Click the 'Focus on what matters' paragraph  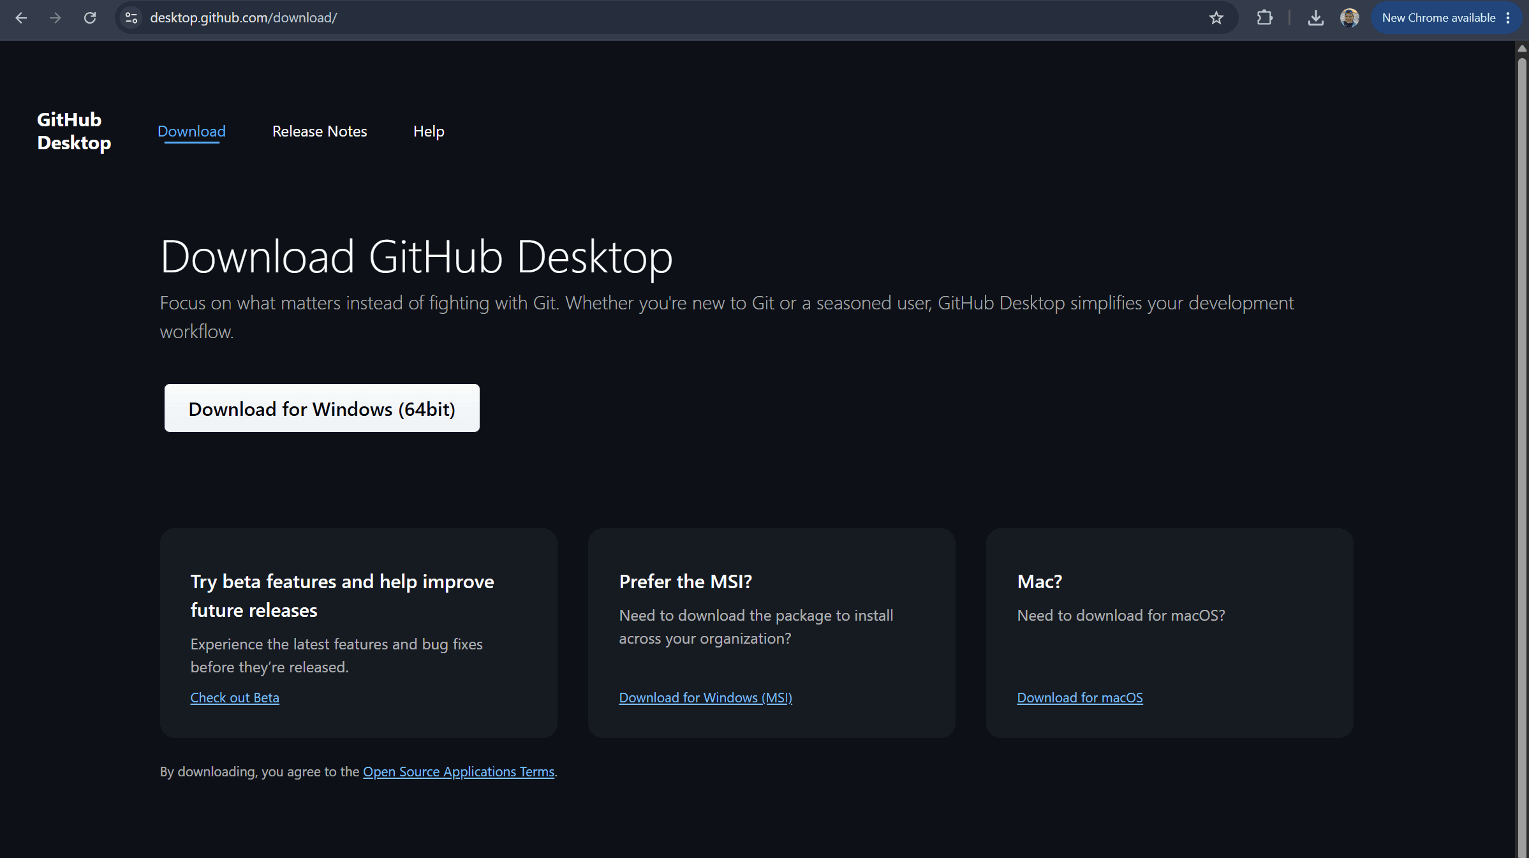tap(727, 316)
